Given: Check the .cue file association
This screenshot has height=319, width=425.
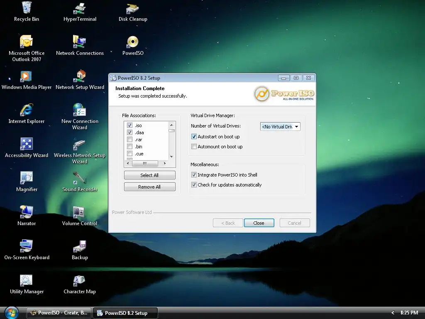Looking at the screenshot, I should click(129, 154).
